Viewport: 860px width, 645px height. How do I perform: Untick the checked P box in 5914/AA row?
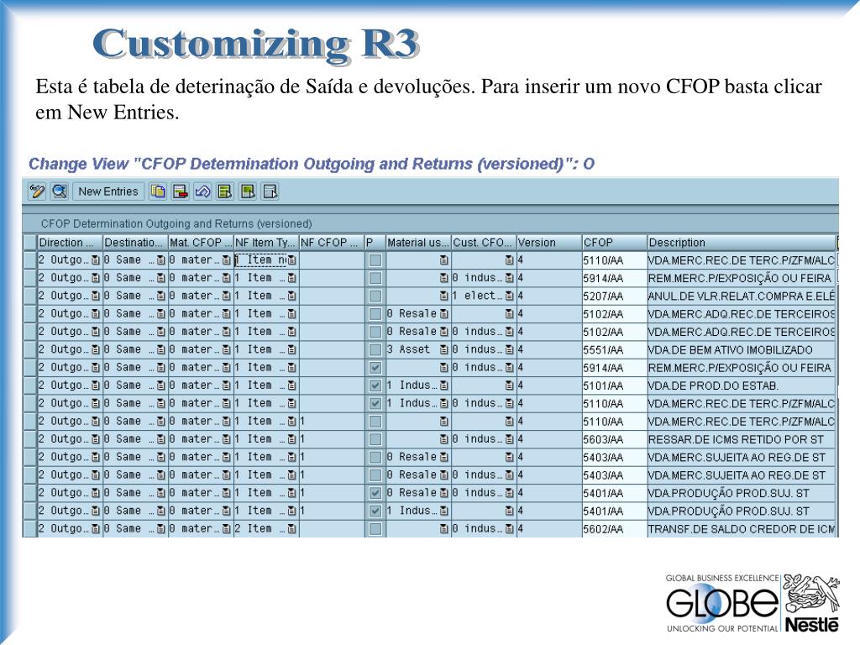tap(375, 368)
